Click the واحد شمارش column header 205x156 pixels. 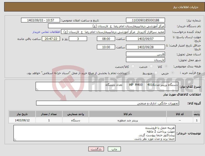[76, 114]
